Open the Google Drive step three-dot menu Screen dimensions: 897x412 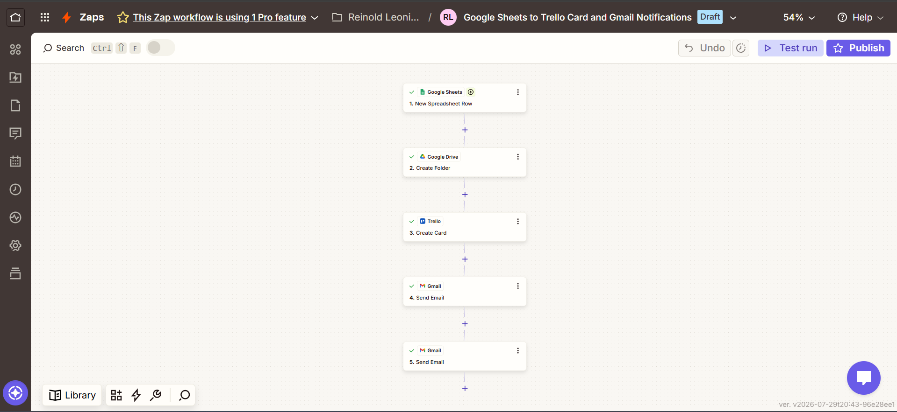pos(518,157)
